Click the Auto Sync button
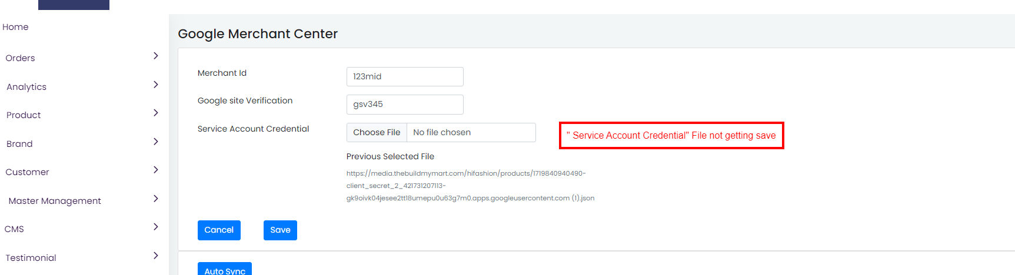Screen dimensions: 1015x275 (225, 269)
